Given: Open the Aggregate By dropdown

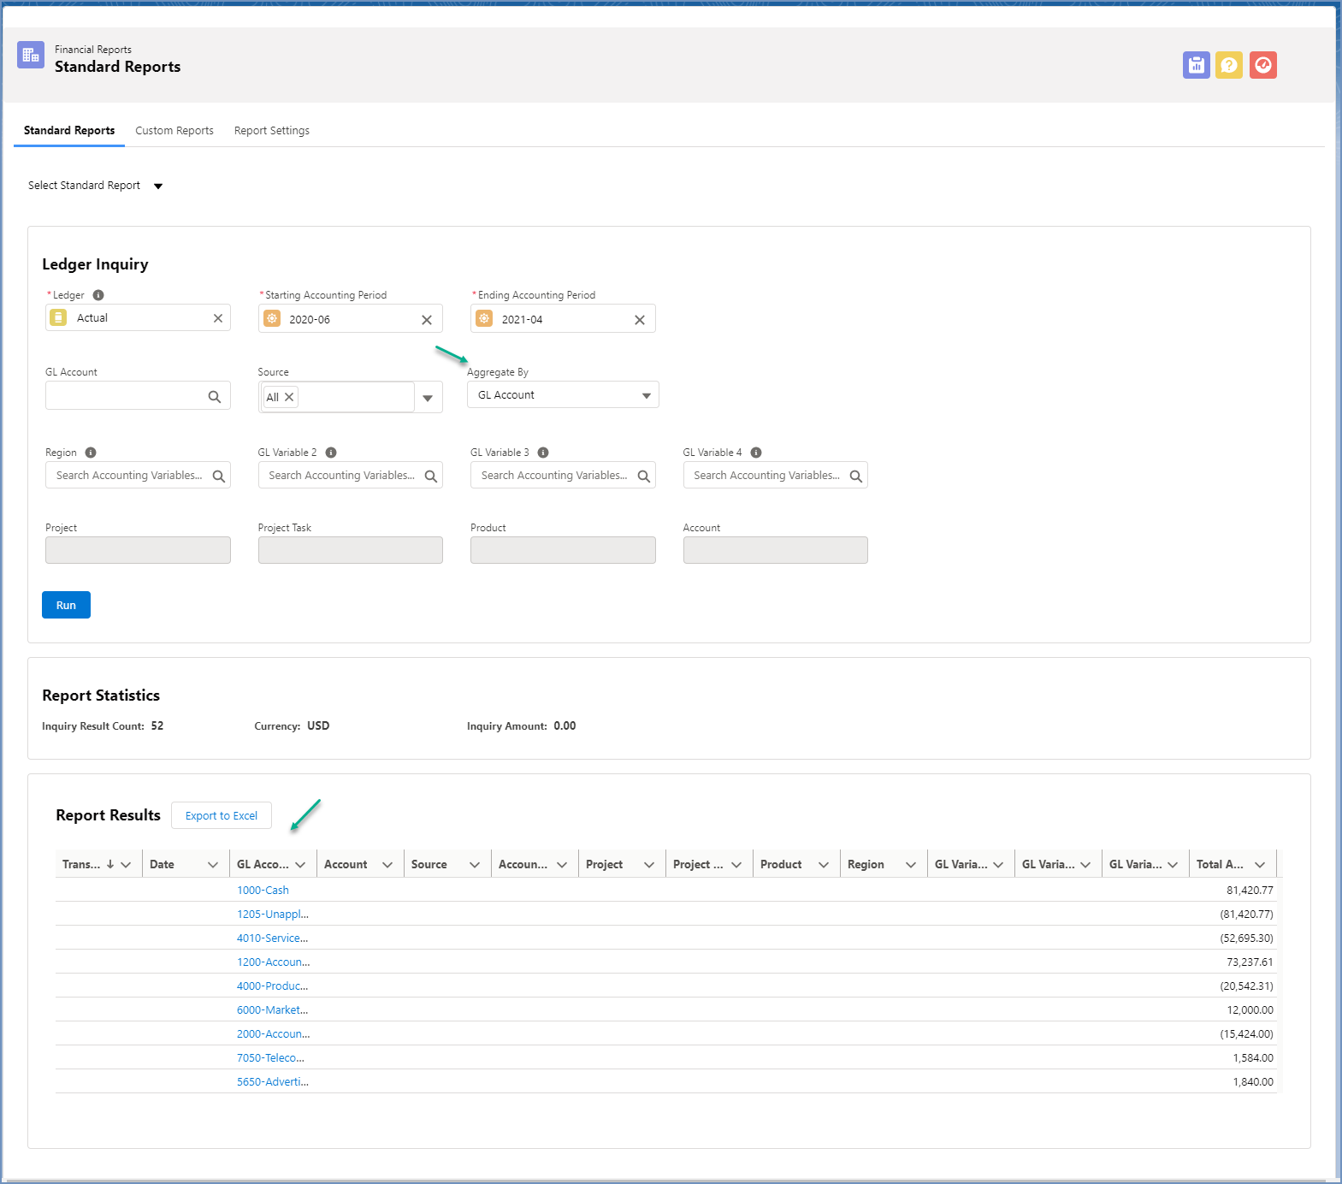Looking at the screenshot, I should tap(563, 395).
